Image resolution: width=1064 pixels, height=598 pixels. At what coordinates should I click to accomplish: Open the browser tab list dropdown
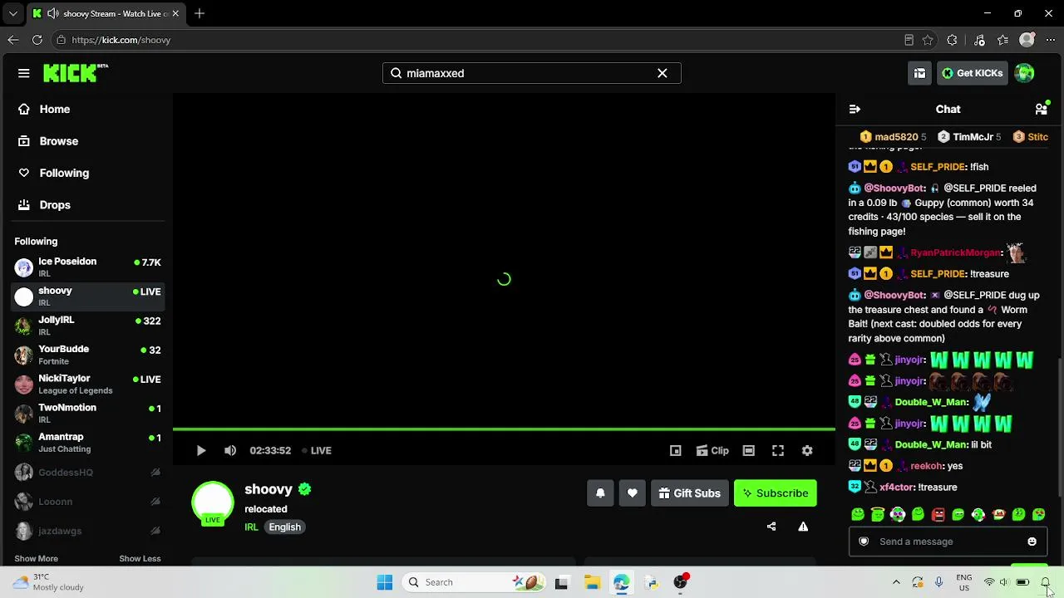click(x=13, y=13)
